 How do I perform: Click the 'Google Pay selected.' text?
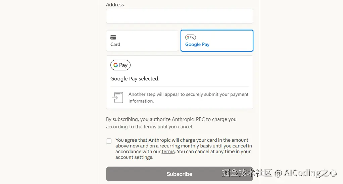[x=135, y=79]
